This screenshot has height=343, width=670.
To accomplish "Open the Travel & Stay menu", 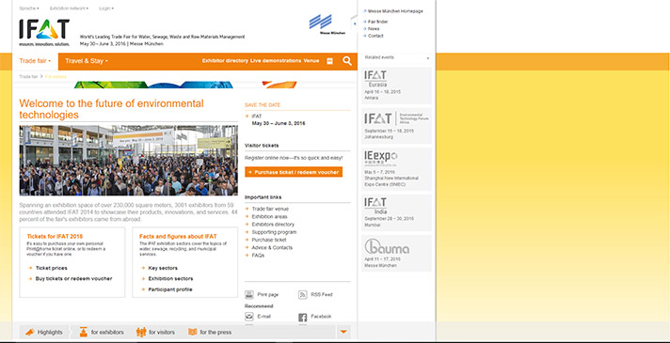I will pos(87,61).
